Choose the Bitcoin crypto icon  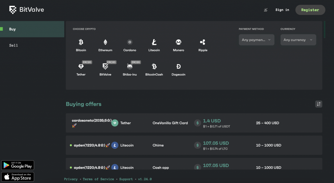pyautogui.click(x=81, y=42)
